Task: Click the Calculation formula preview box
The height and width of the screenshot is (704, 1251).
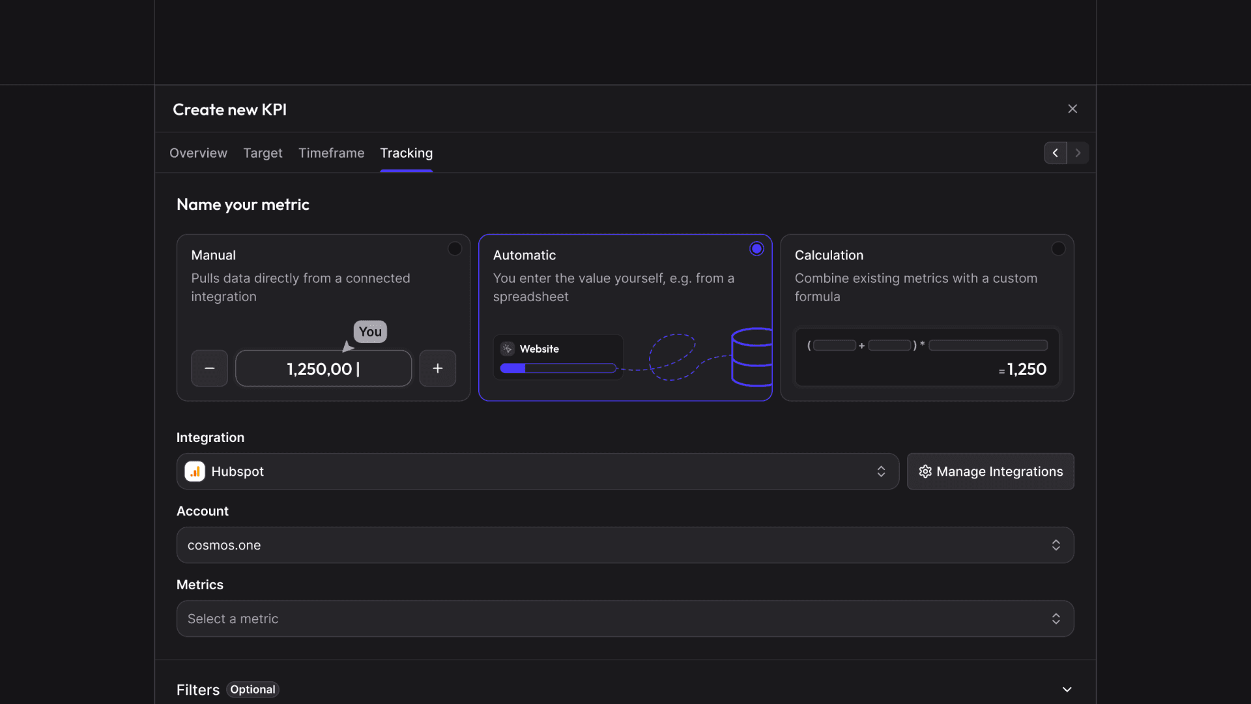Action: point(927,357)
